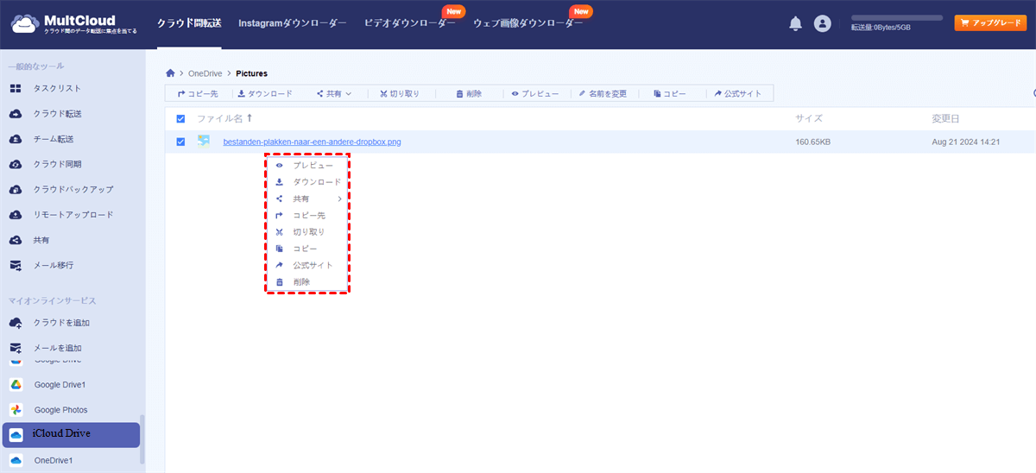Click 削除 in the toolbar

(x=469, y=93)
